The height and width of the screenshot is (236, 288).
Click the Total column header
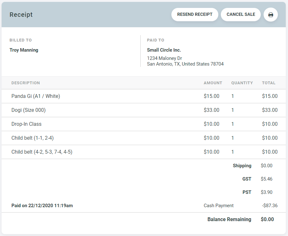268,83
